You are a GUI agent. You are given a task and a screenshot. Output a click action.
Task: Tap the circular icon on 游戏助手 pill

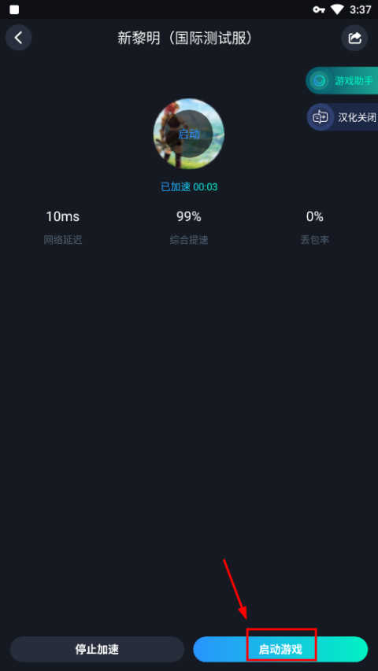pos(319,80)
